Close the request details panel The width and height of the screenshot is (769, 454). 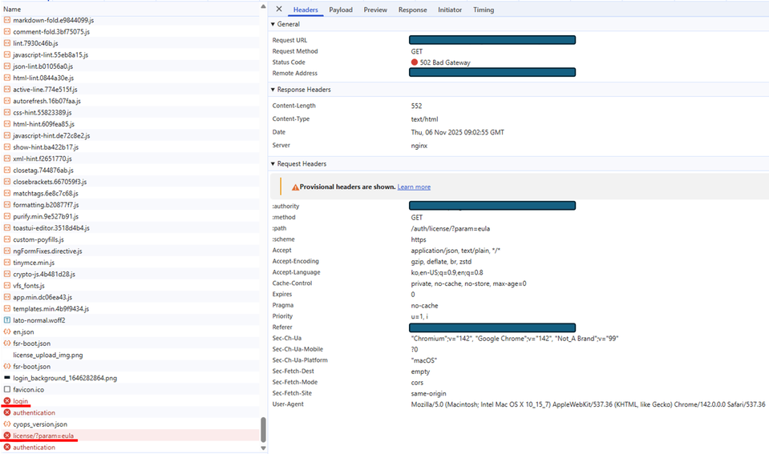click(x=278, y=10)
